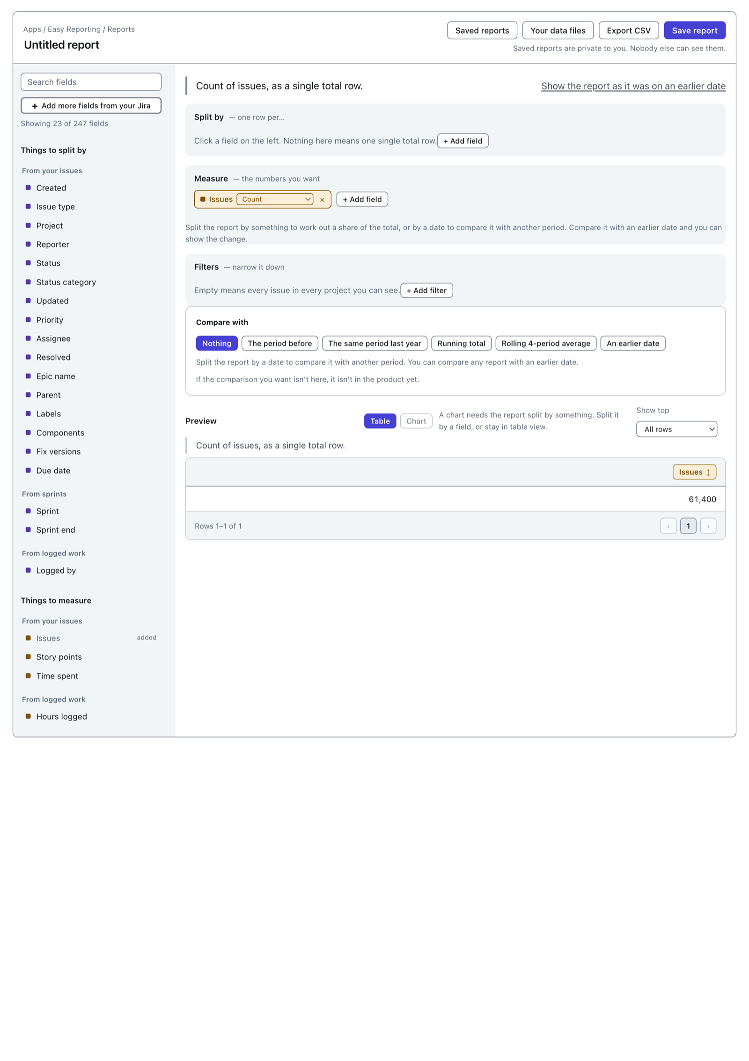Add Created field to split by
The image size is (749, 1061).
tap(91, 188)
